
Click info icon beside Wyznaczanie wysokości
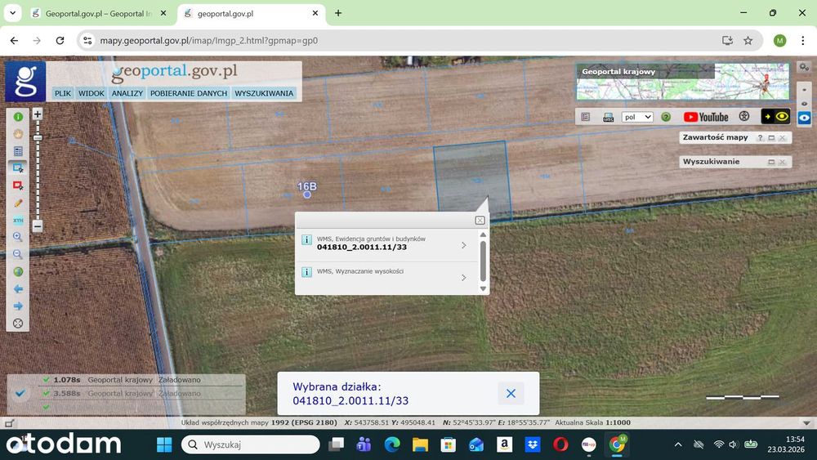[x=307, y=272]
